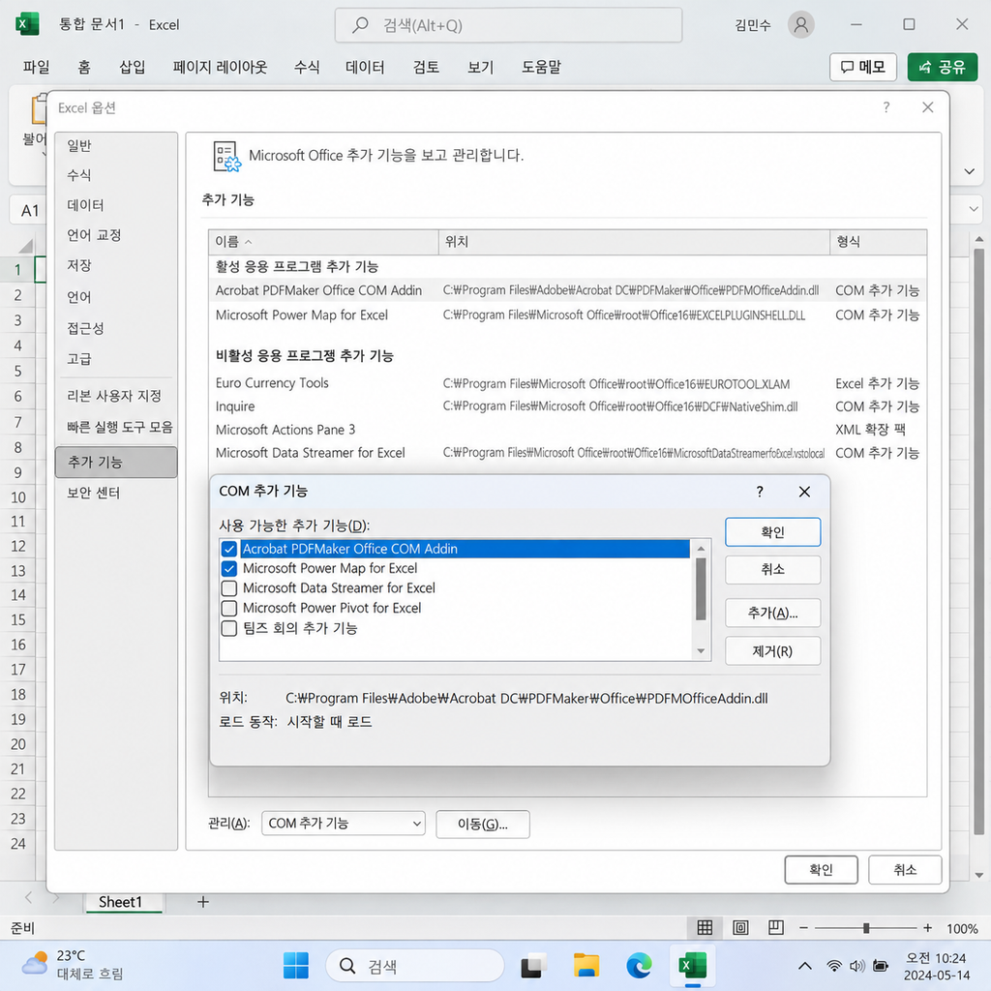Switch to Normal view icon in status bar

[705, 928]
